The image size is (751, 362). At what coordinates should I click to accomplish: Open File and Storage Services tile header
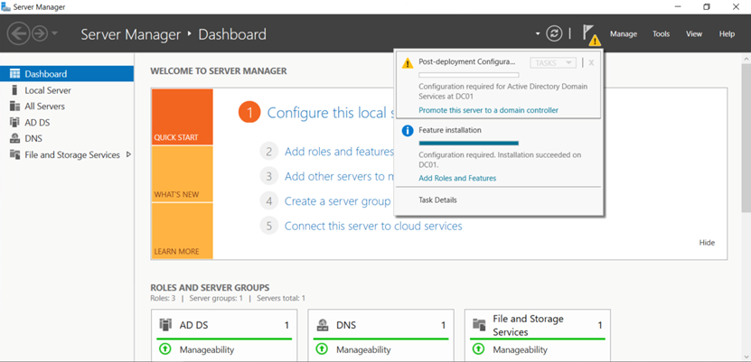[538, 325]
